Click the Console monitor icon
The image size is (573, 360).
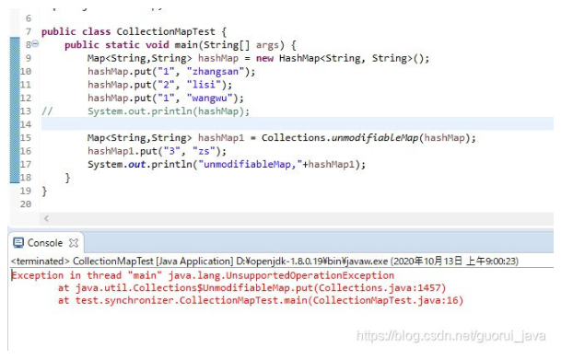click(18, 243)
